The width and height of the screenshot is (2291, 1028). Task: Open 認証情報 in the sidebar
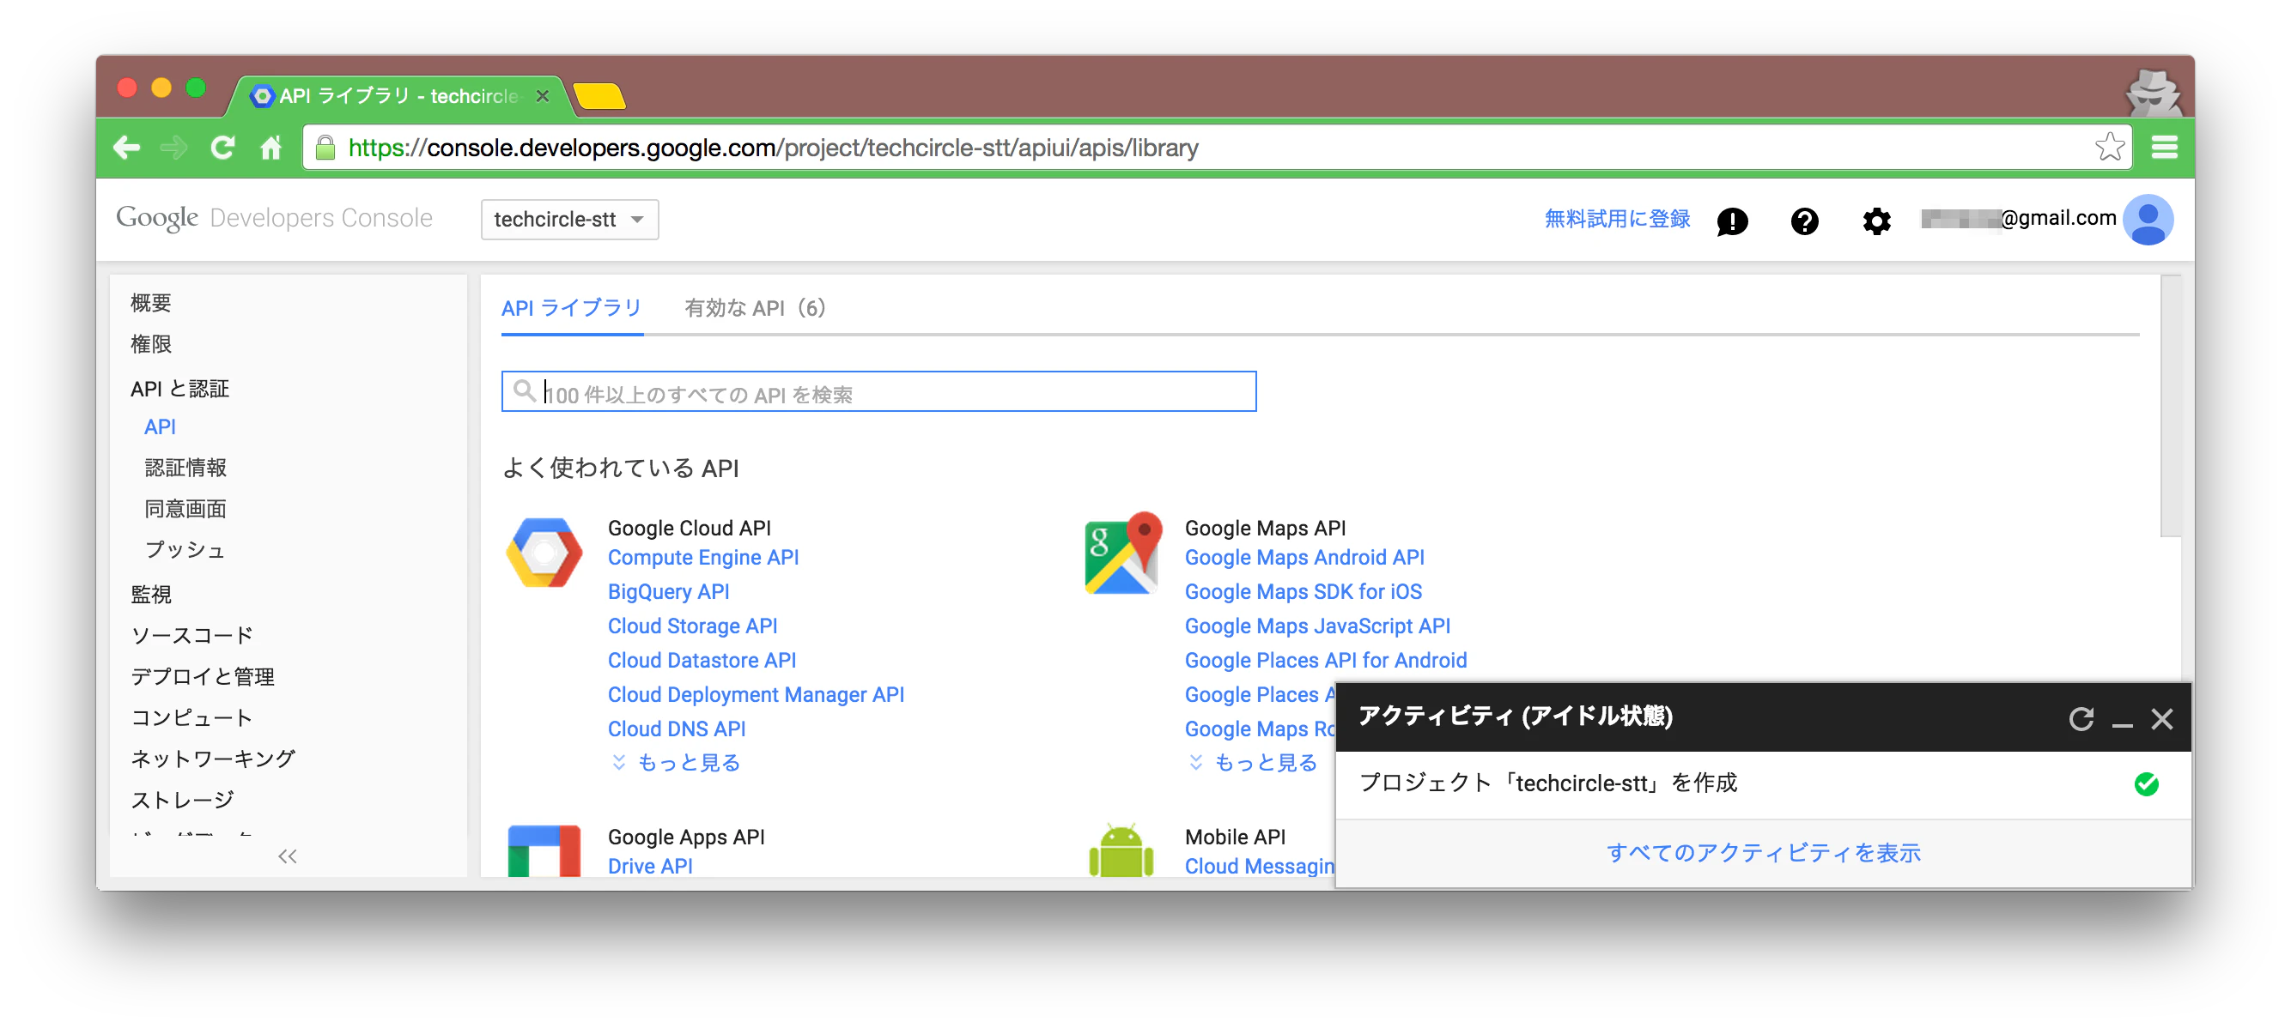pos(185,468)
